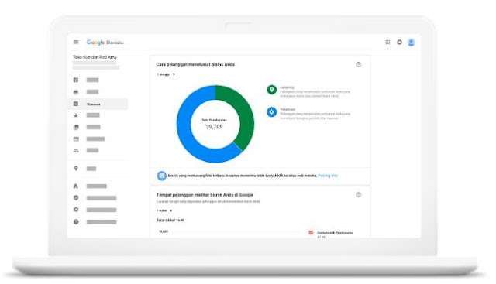Open the user account avatar
This screenshot has height=284, width=496.
click(411, 42)
